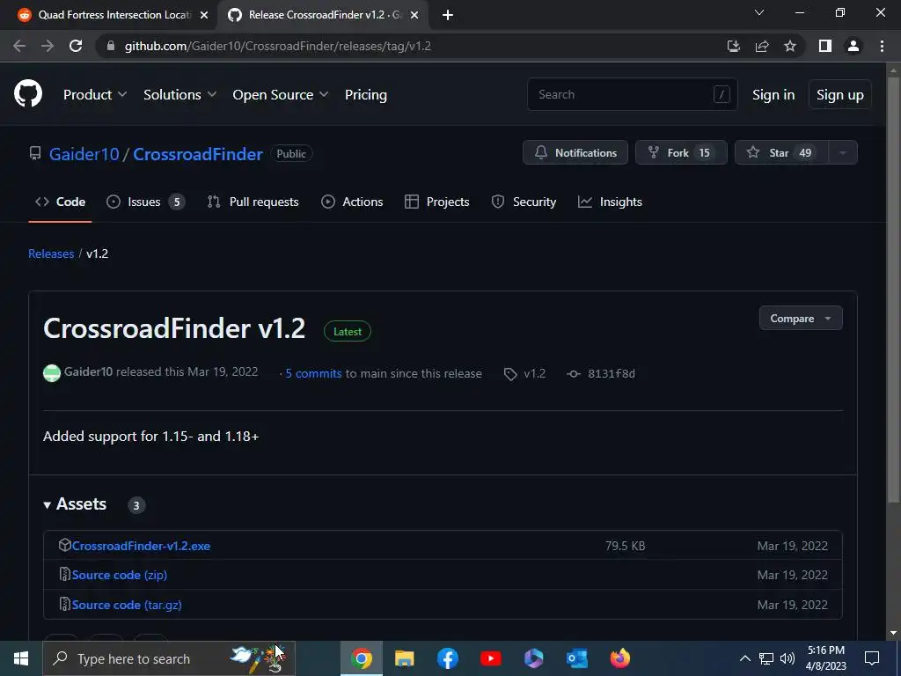Viewport: 901px width, 676px height.
Task: Open a new browser tab
Action: coord(448,15)
